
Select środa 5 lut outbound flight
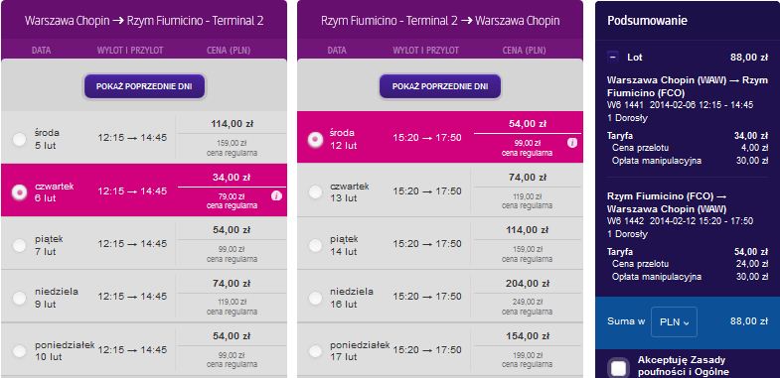(20, 140)
